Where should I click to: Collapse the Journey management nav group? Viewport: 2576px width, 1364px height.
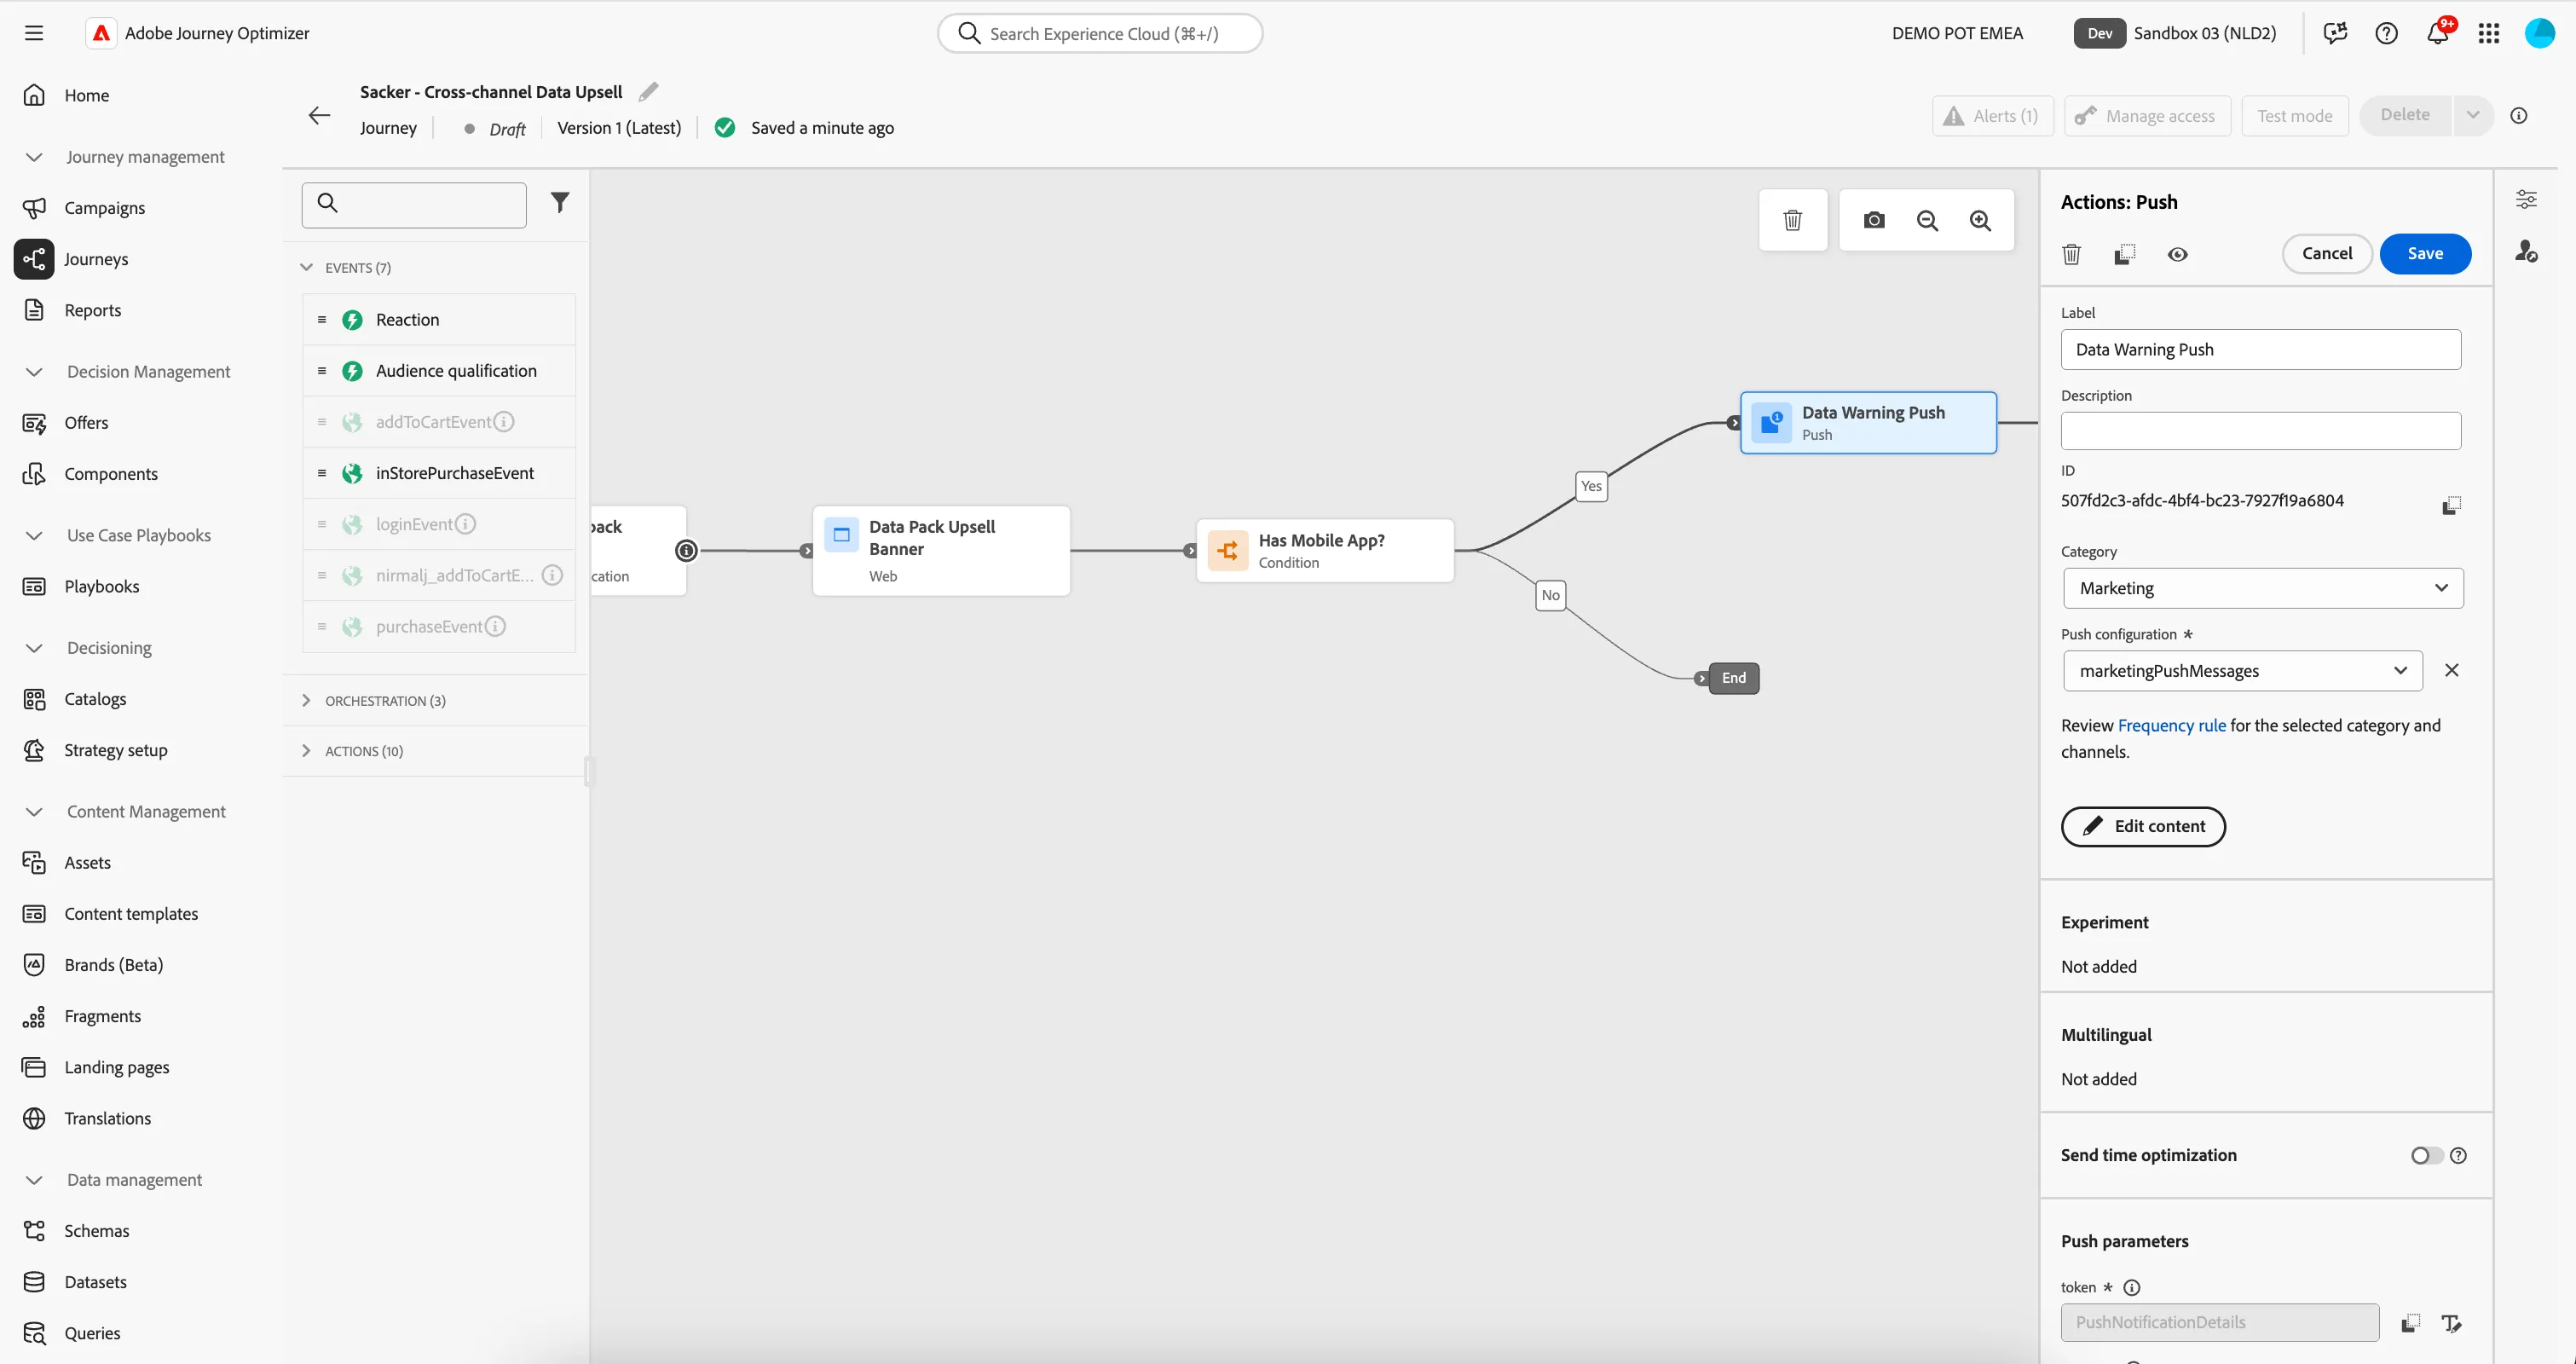point(34,157)
